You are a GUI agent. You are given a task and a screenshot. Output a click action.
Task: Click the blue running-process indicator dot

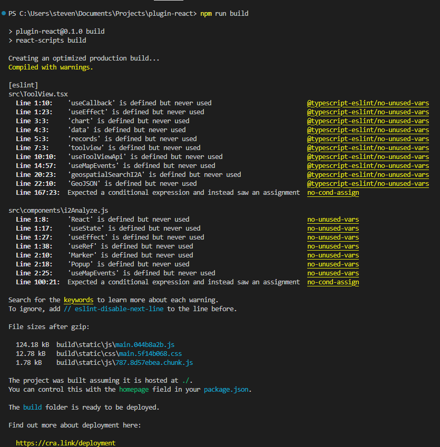tap(4, 13)
